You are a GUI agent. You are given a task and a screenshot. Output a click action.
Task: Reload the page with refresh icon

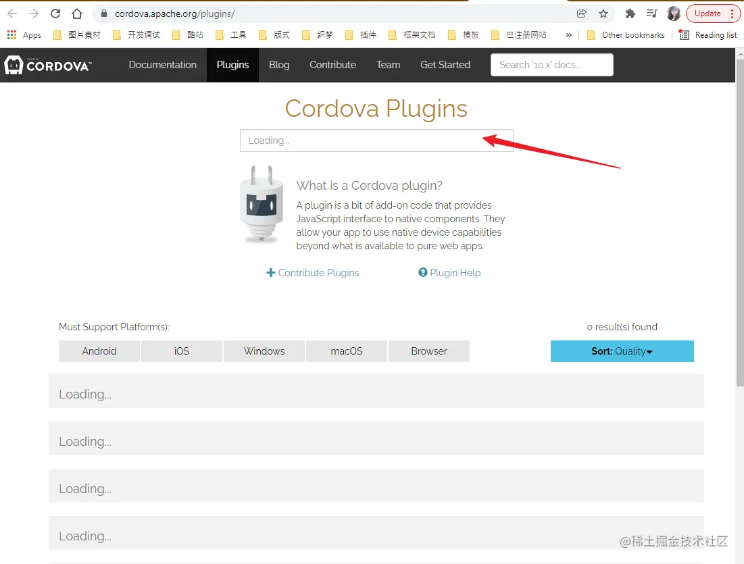tap(55, 14)
